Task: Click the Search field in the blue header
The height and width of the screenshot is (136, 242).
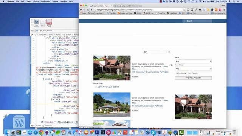Action: (197, 21)
